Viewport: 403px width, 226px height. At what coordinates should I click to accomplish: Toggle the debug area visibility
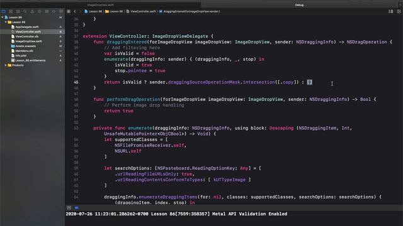(x=69, y=208)
